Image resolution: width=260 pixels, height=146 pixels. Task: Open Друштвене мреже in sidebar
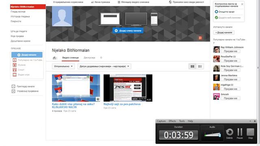[21, 41]
